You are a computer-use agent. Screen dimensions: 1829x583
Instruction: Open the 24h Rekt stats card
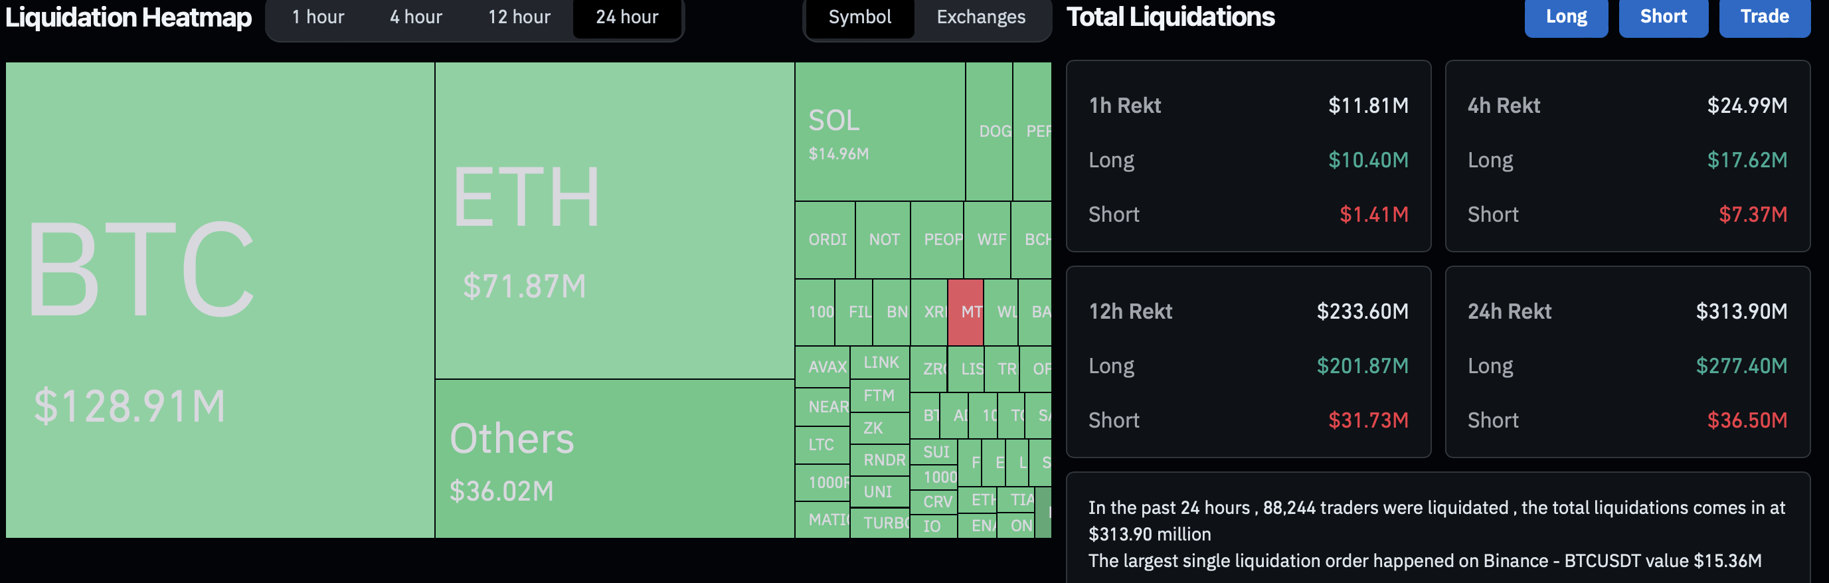point(1626,361)
